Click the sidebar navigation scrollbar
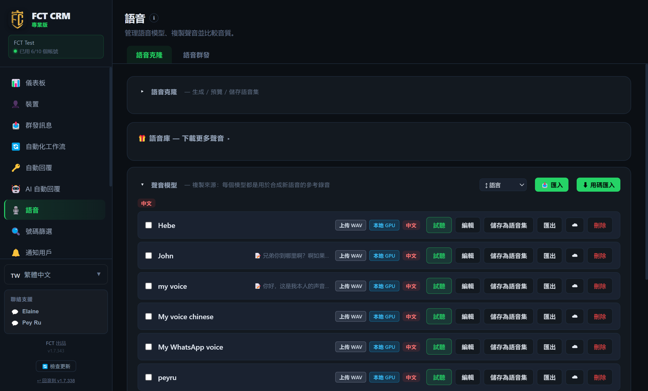Screen dimensions: 648x391 111,127
